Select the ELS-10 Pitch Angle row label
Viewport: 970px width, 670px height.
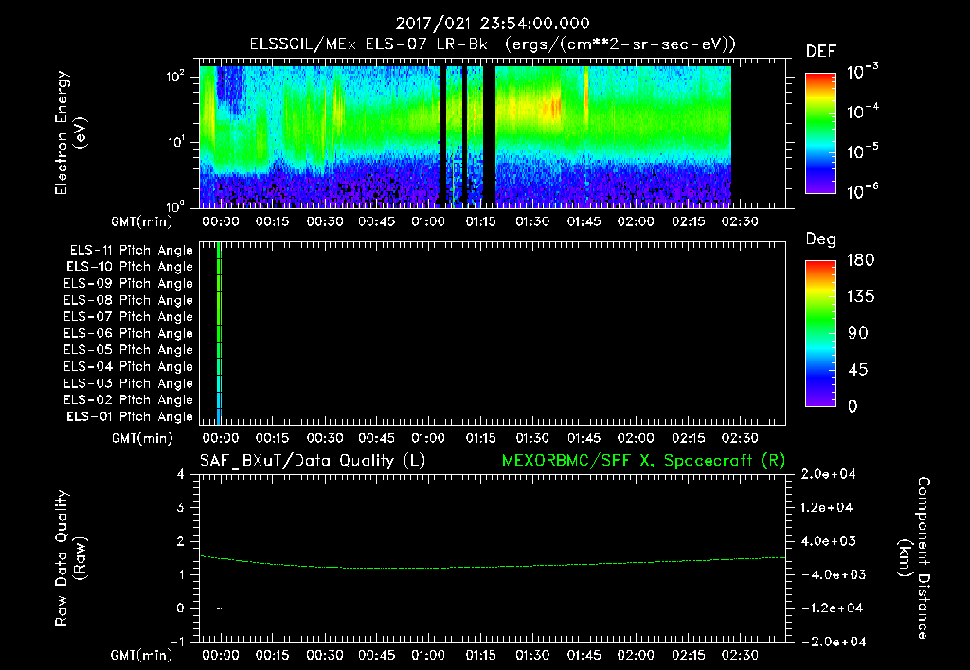[130, 267]
